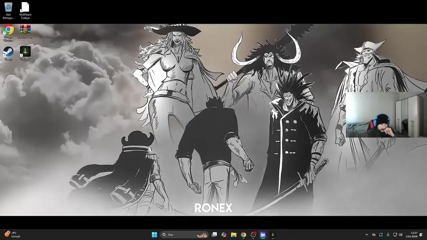Open File Explorer from the taskbar
Image resolution: width=427 pixels, height=240 pixels.
pyautogui.click(x=234, y=235)
